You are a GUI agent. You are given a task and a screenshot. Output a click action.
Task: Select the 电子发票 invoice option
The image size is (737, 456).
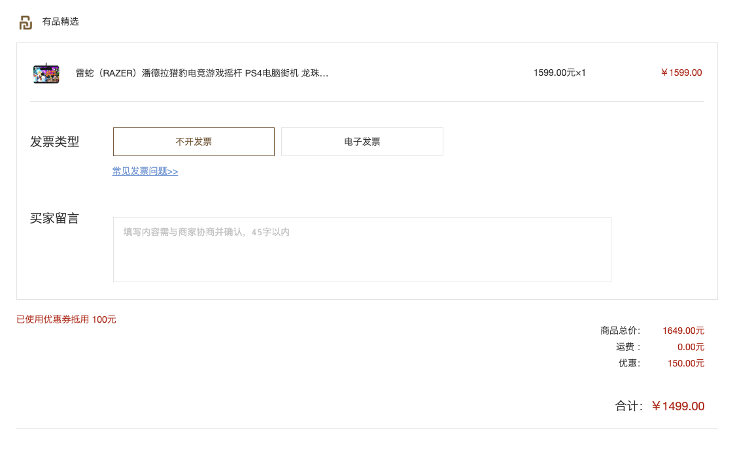(x=362, y=142)
